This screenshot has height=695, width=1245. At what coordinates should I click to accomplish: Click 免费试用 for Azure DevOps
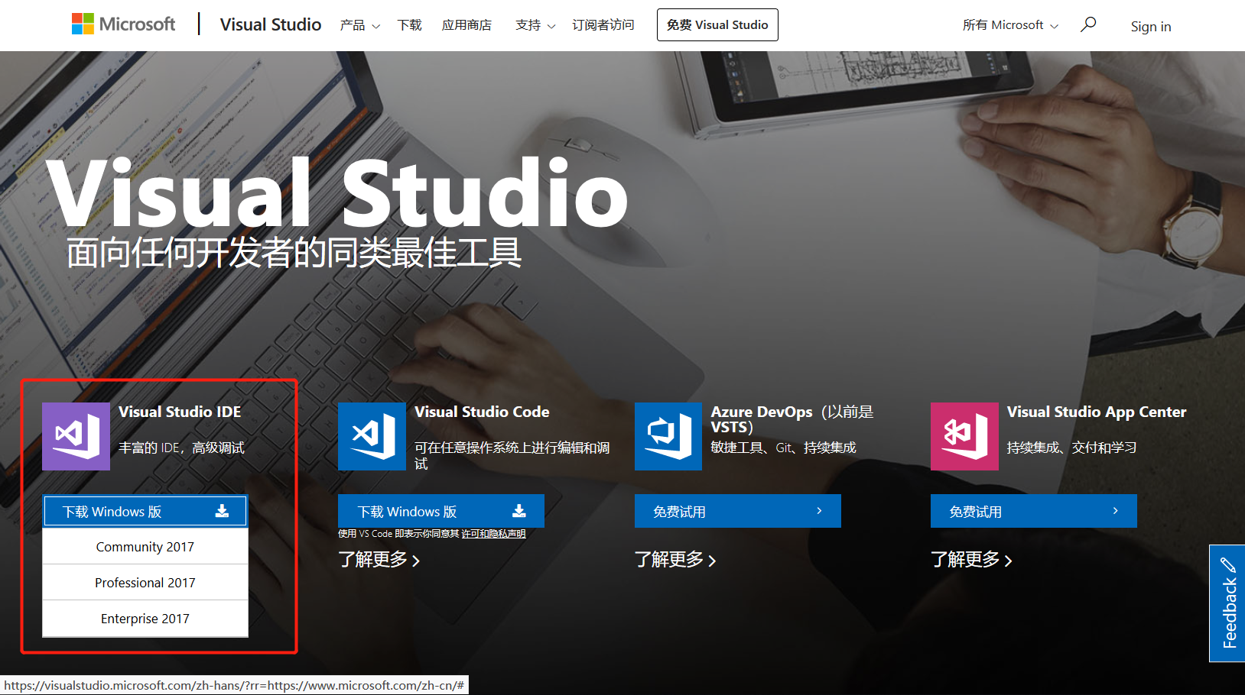pos(738,511)
